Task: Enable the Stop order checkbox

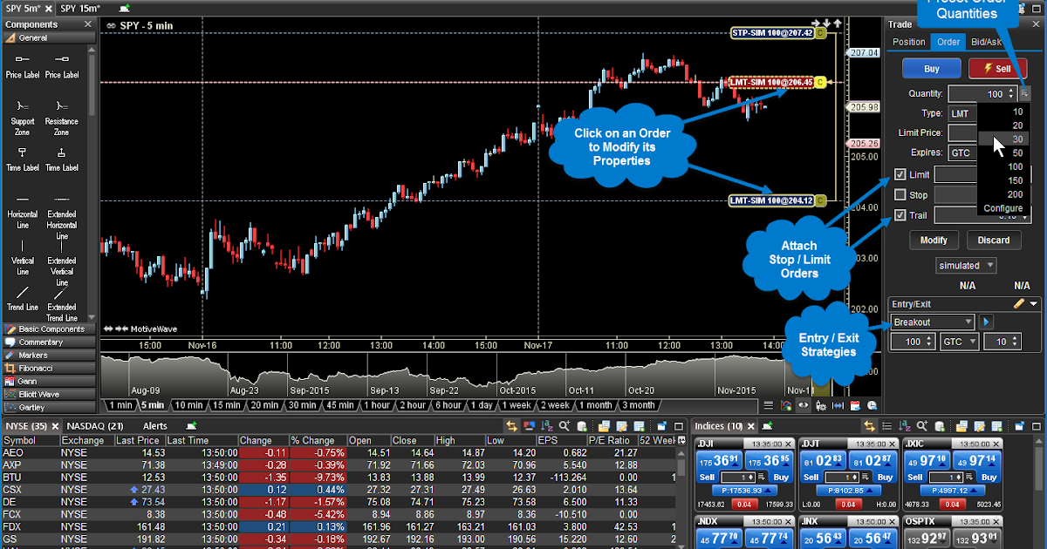Action: coord(901,194)
